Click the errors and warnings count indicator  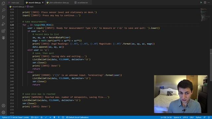point(35,117)
